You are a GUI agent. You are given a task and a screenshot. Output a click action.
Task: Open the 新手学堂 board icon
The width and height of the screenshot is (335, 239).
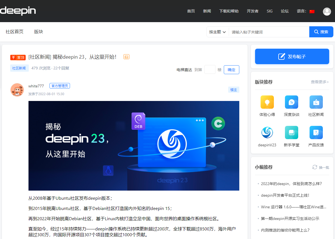coord(292,133)
